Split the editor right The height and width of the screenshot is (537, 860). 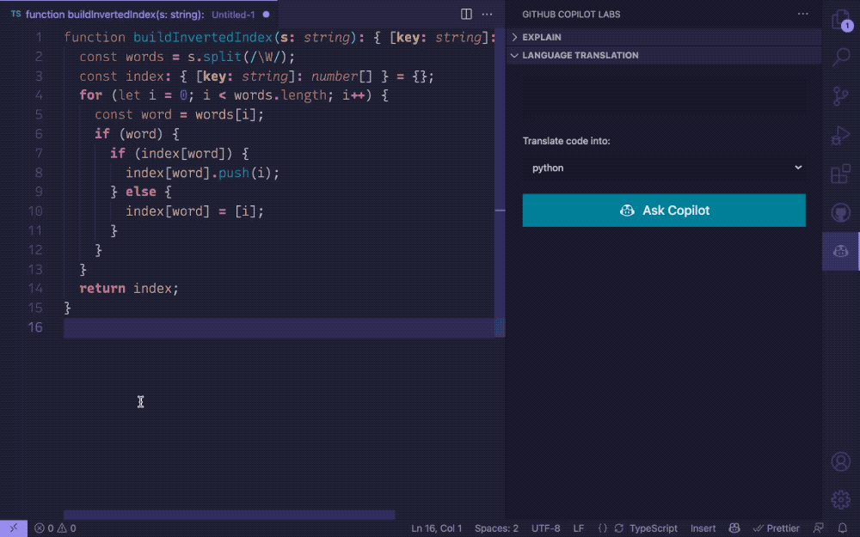(466, 15)
